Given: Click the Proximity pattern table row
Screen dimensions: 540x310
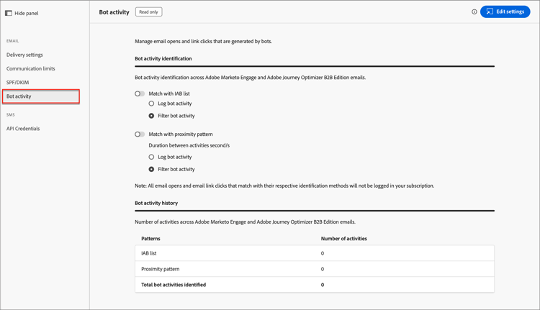Looking at the screenshot, I should point(314,269).
